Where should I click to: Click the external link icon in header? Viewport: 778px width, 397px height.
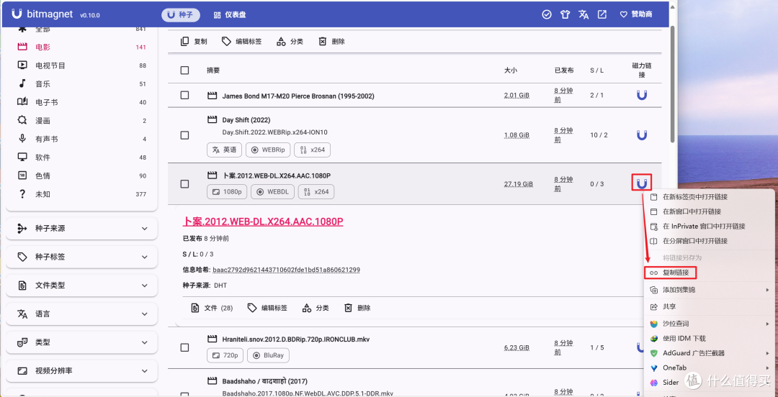(x=602, y=15)
